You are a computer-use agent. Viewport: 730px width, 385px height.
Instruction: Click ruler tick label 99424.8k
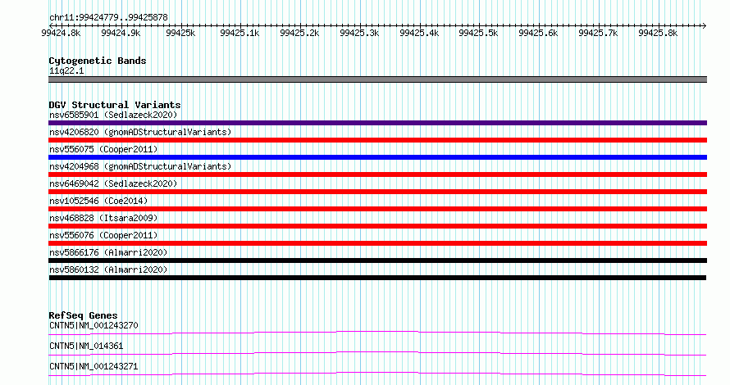coord(61,33)
